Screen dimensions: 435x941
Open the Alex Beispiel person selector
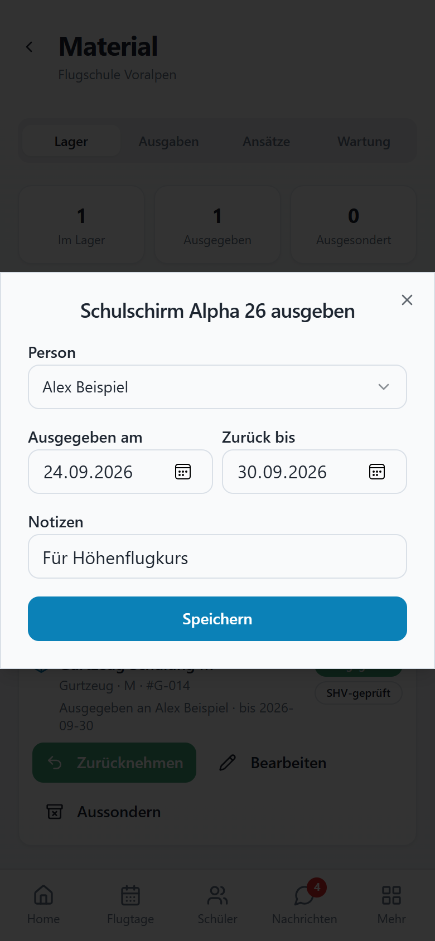click(x=217, y=387)
